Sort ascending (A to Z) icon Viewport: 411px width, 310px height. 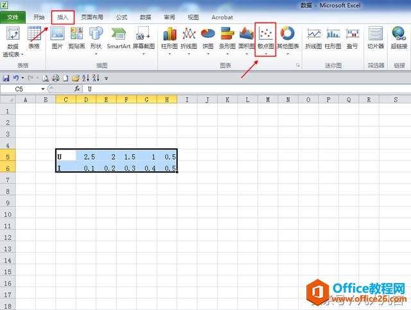coord(85,78)
